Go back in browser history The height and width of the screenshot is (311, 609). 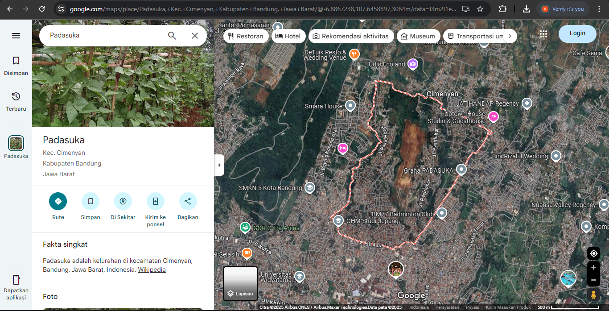pyautogui.click(x=10, y=9)
